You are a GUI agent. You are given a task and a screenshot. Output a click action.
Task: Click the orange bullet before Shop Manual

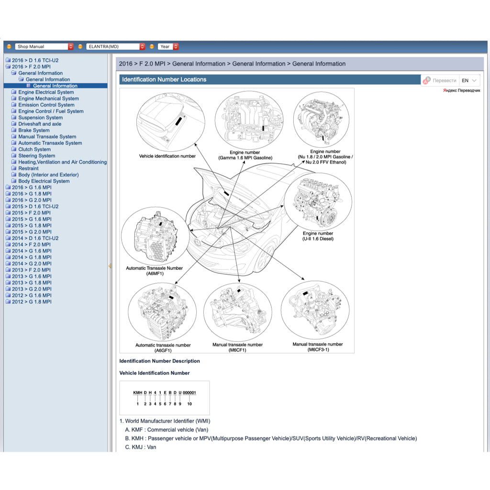pyautogui.click(x=9, y=46)
